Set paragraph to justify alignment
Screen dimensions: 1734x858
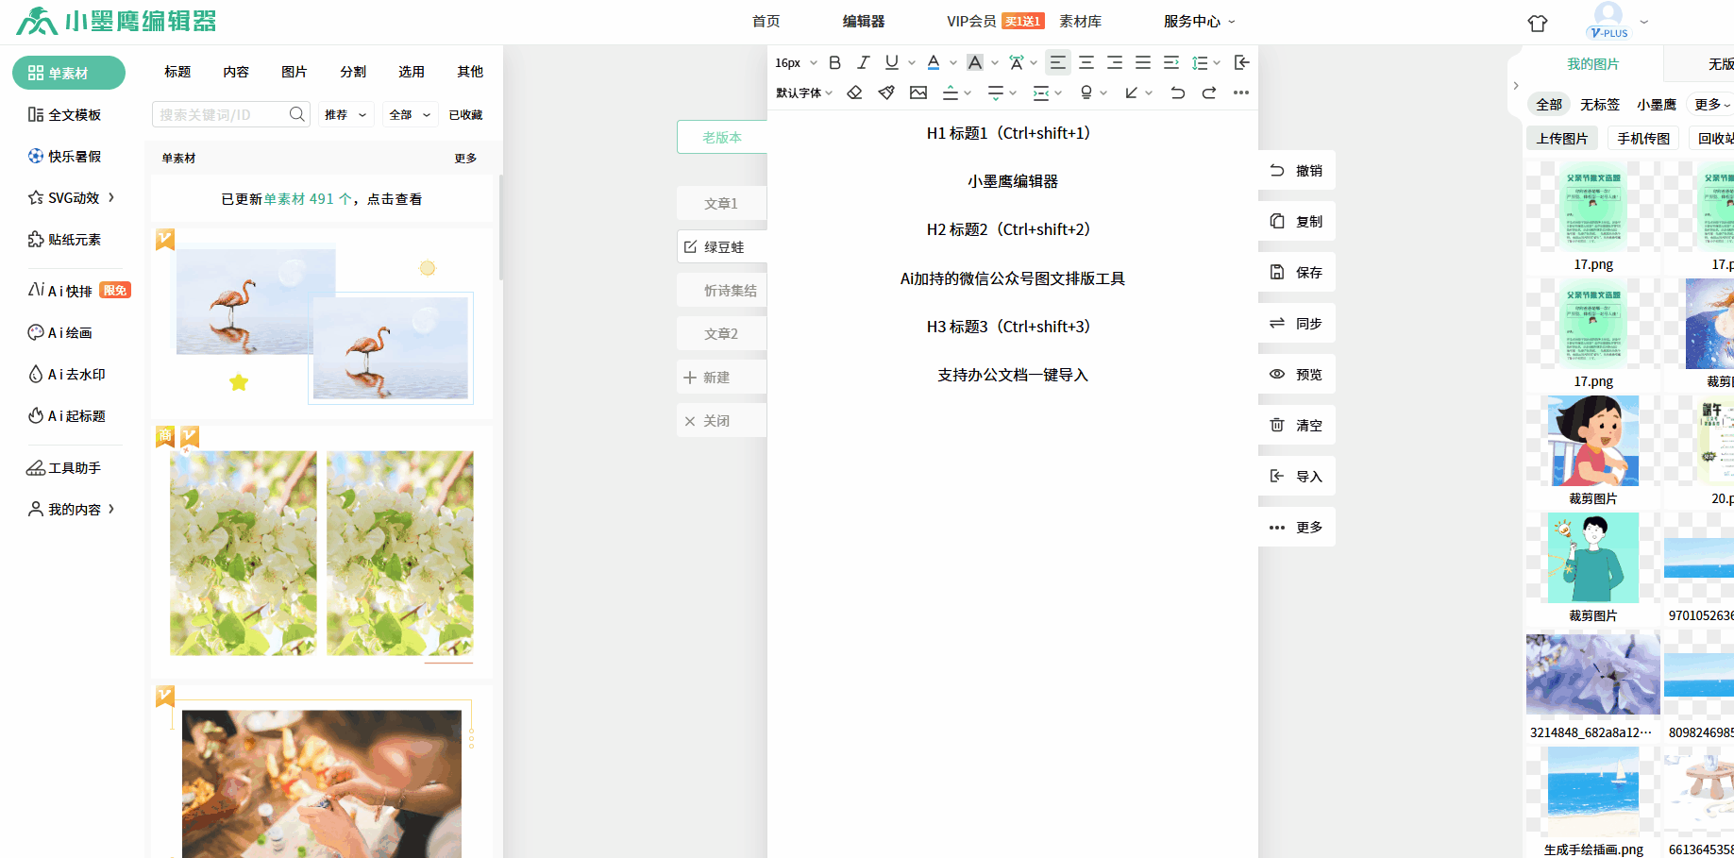(1143, 62)
